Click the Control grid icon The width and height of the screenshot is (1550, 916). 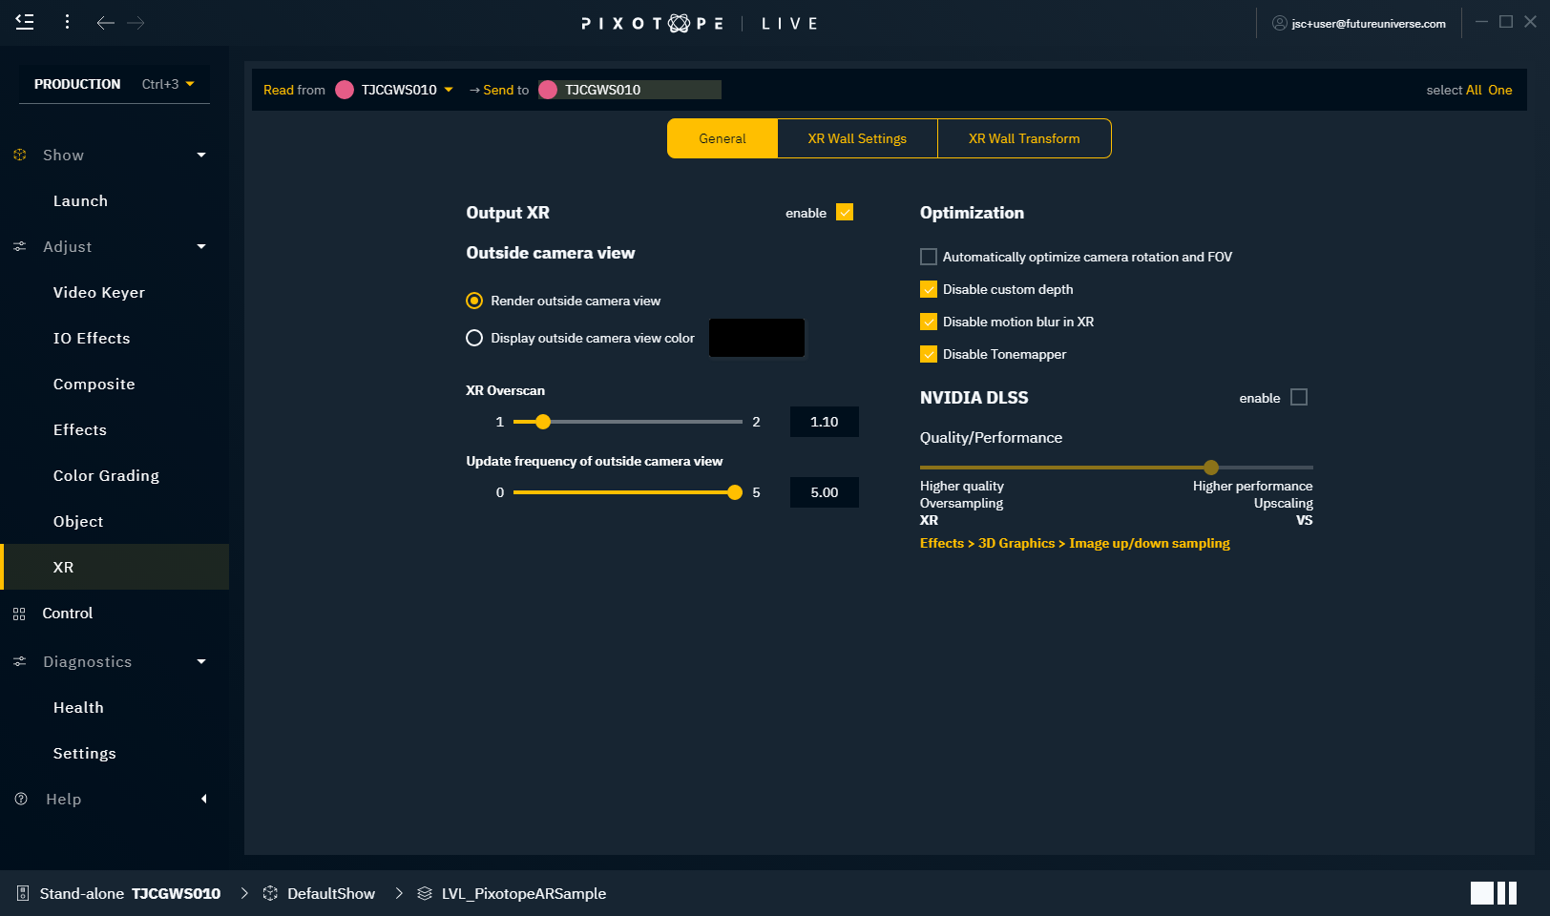point(19,614)
